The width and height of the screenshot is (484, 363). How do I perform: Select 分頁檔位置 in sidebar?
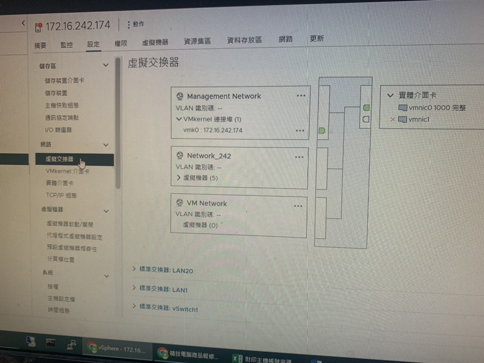click(61, 259)
